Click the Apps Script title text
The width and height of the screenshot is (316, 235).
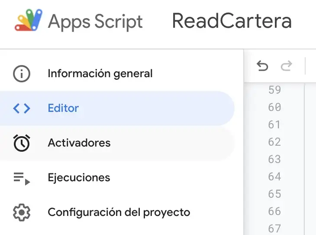coord(95,22)
